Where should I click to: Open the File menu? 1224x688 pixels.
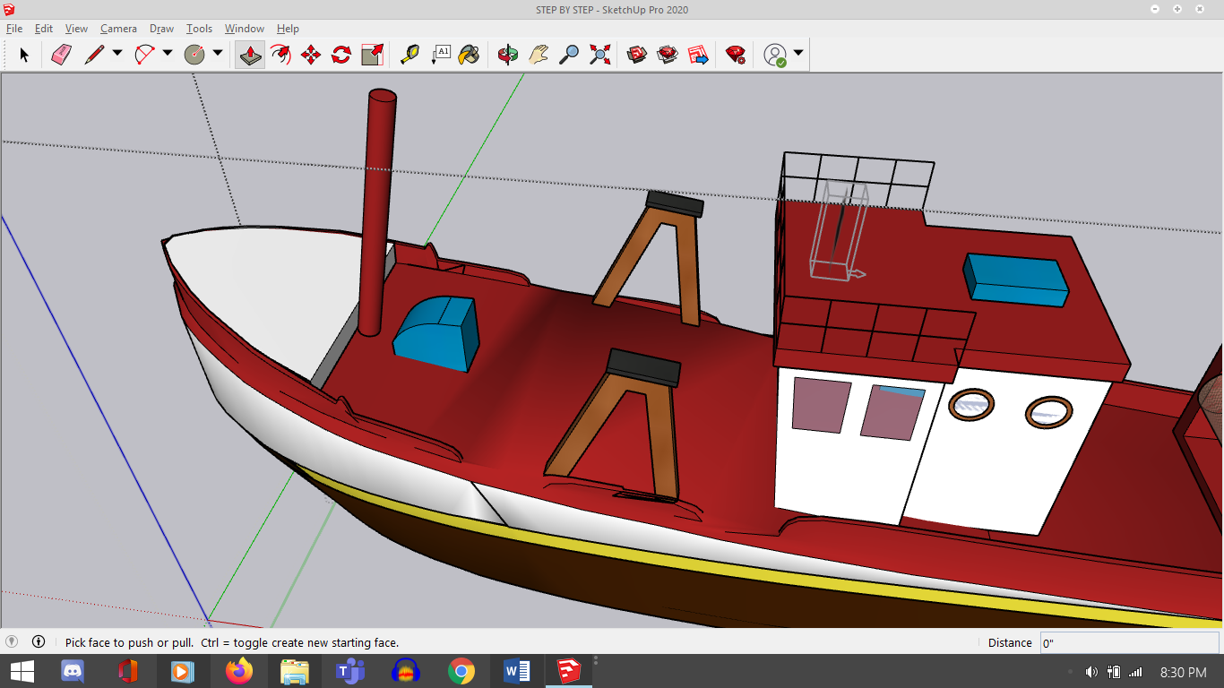point(14,29)
